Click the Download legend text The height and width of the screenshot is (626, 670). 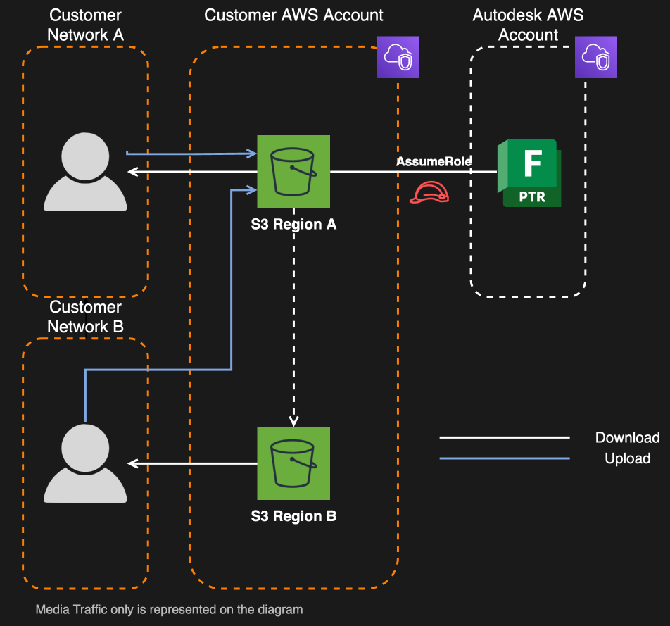tap(627, 437)
